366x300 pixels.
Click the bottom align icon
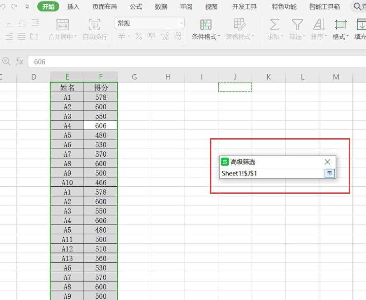coord(9,24)
